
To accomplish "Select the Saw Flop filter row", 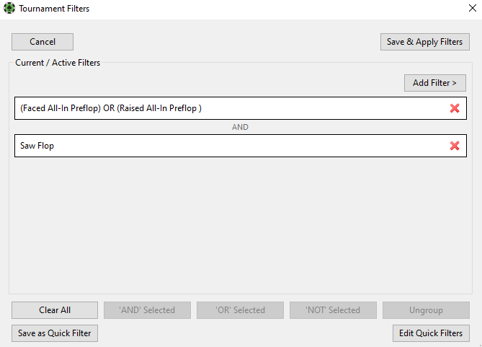I will click(x=216, y=146).
